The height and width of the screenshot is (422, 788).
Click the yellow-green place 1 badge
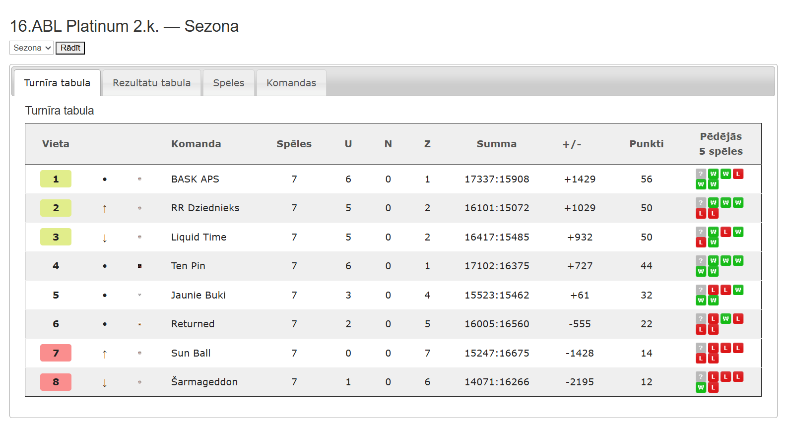click(x=56, y=179)
